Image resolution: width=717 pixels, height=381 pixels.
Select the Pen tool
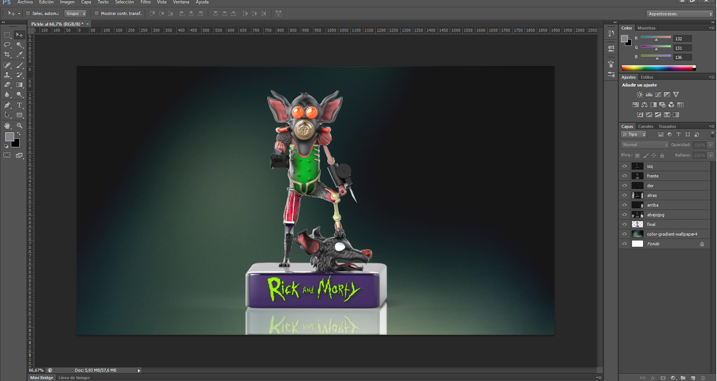[x=7, y=105]
